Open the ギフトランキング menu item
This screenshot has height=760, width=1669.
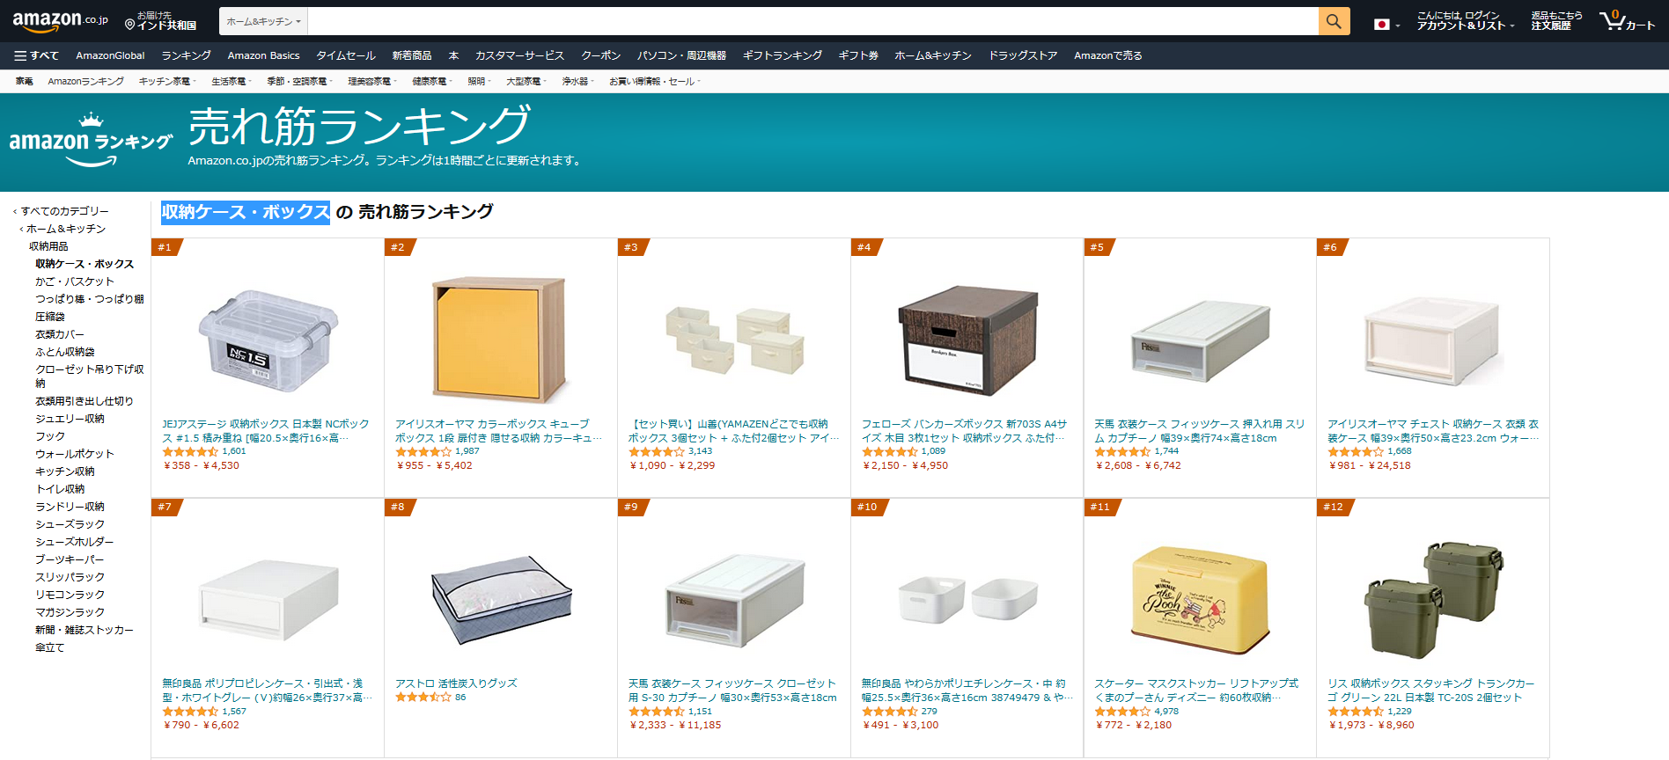pos(782,55)
